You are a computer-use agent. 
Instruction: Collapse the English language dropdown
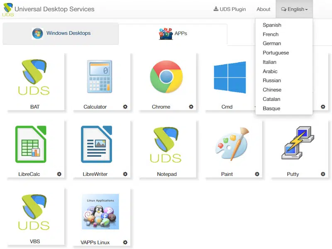click(x=294, y=9)
